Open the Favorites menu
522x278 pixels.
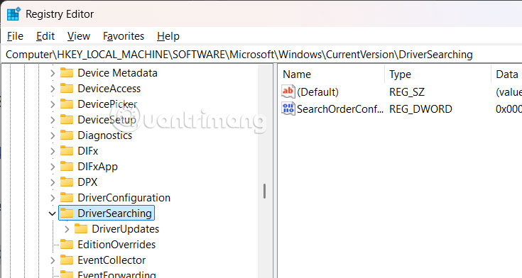click(124, 36)
